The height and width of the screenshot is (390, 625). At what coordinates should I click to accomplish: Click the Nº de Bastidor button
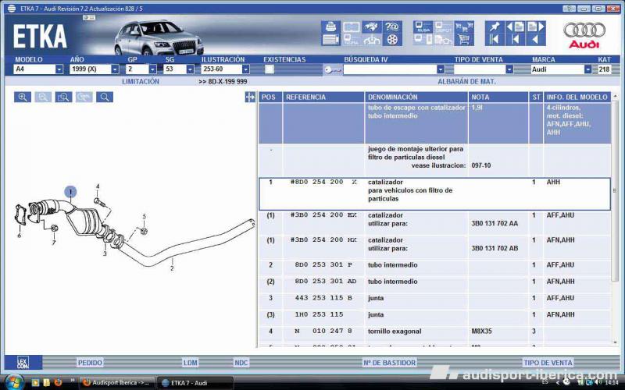[389, 363]
